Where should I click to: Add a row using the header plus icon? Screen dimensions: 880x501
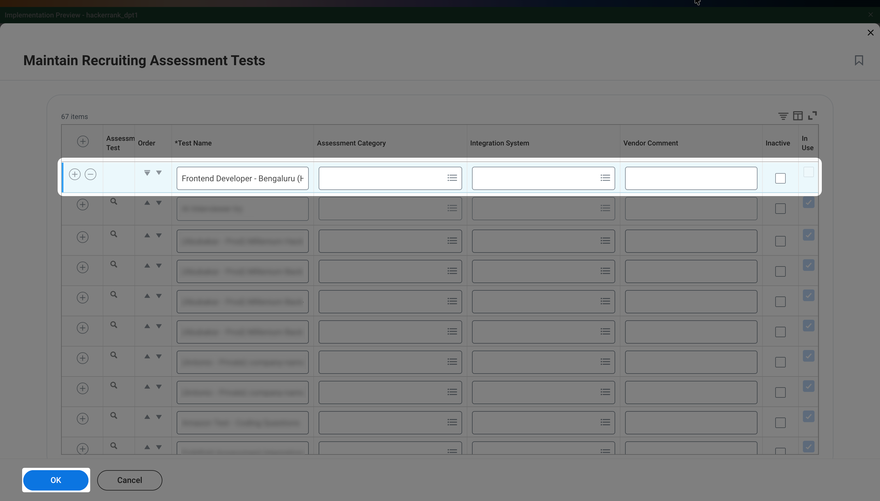pos(83,141)
